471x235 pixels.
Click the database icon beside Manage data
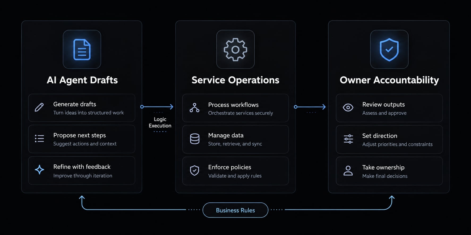pos(195,139)
